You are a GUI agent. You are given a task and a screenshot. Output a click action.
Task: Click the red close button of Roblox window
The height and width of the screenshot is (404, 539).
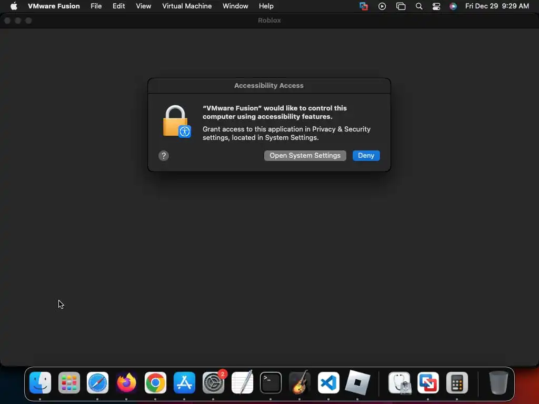click(x=7, y=21)
